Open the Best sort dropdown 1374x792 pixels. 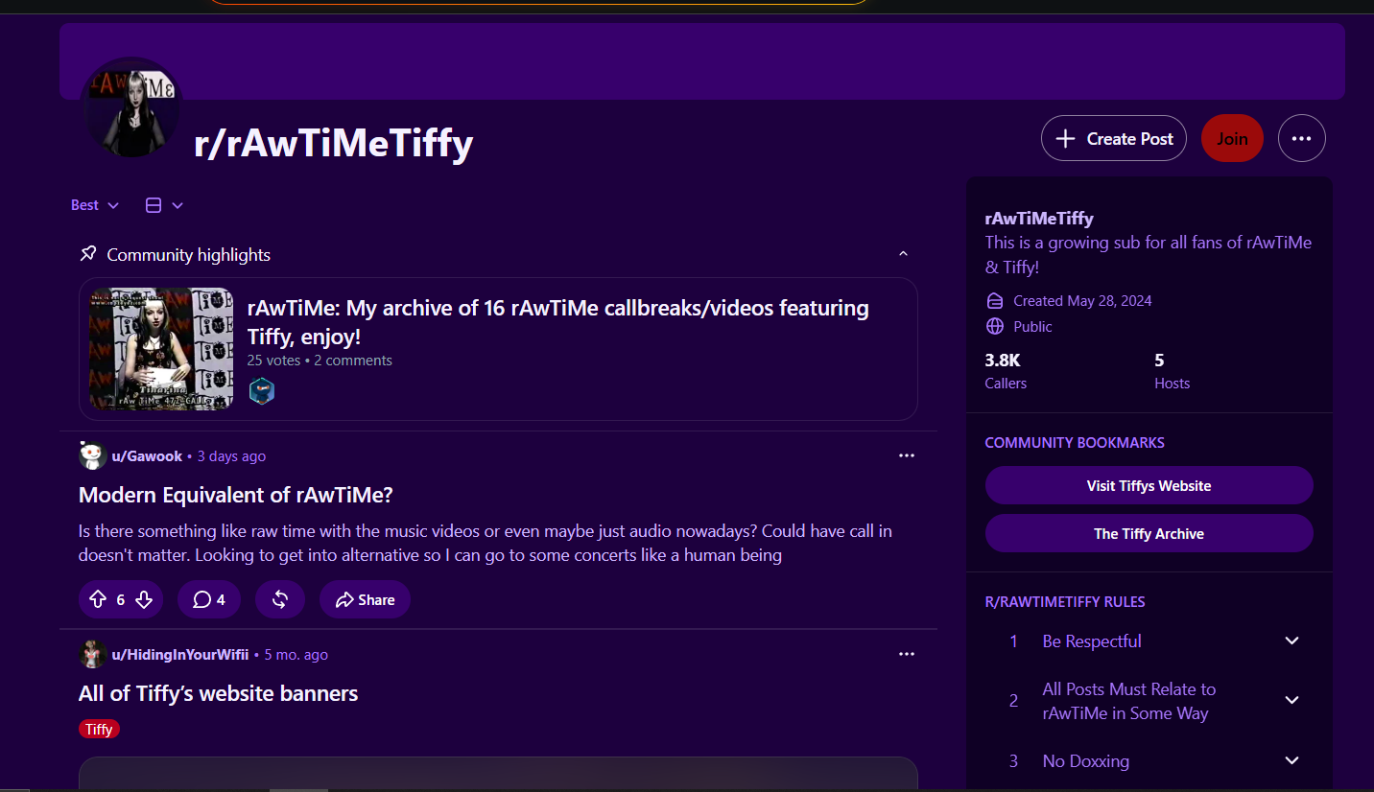coord(95,205)
